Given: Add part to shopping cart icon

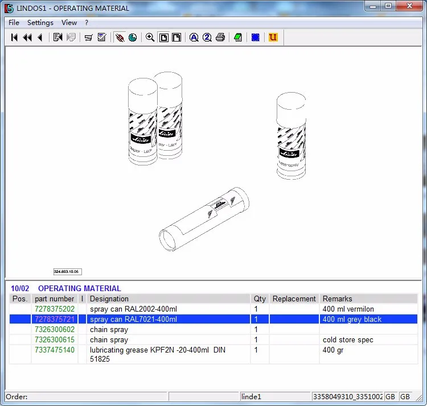Looking at the screenshot, I should click(88, 38).
